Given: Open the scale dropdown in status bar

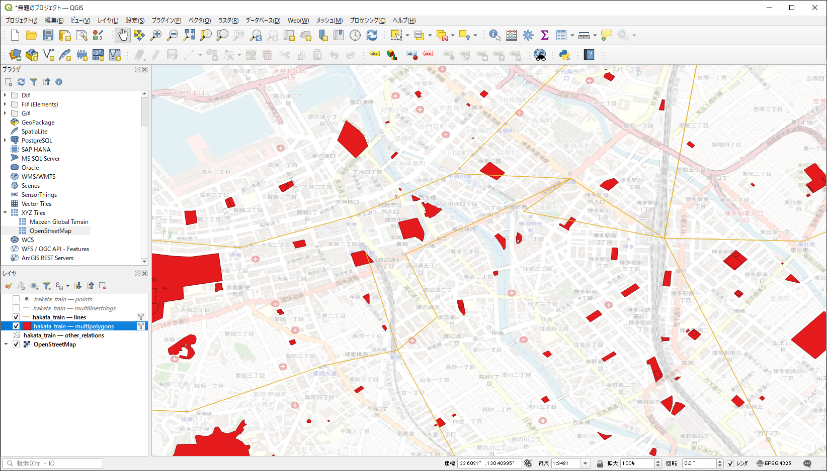Looking at the screenshot, I should 585,463.
